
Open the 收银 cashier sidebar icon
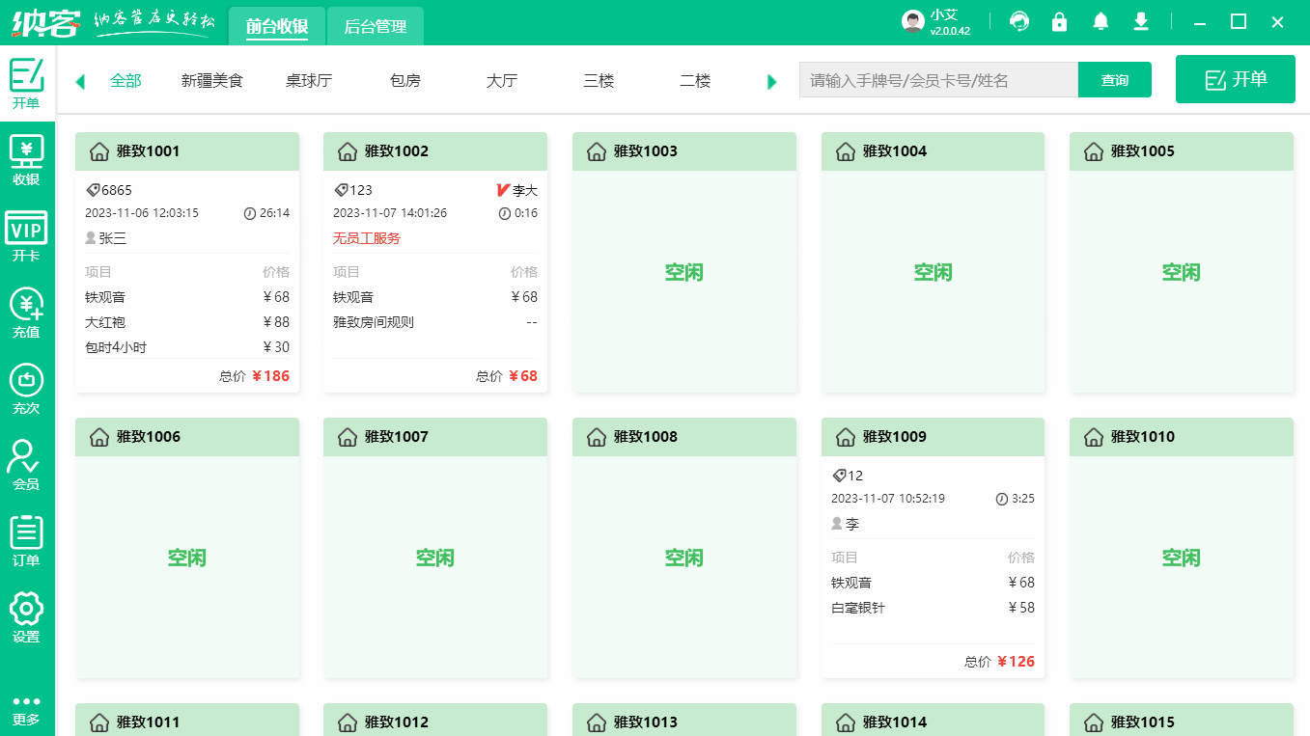click(26, 156)
